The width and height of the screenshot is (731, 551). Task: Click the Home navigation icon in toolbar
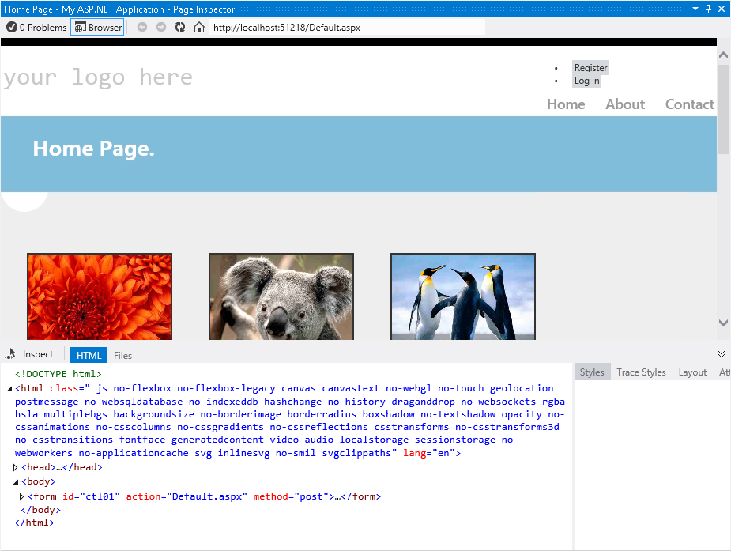(199, 26)
